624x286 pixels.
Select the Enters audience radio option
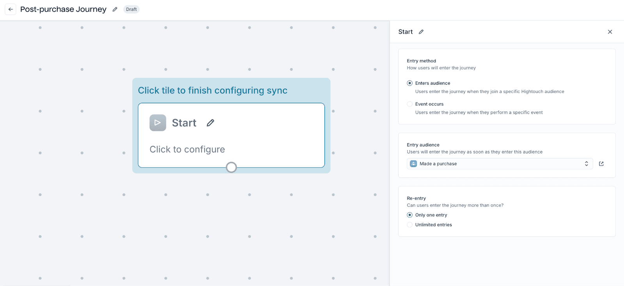coord(409,83)
